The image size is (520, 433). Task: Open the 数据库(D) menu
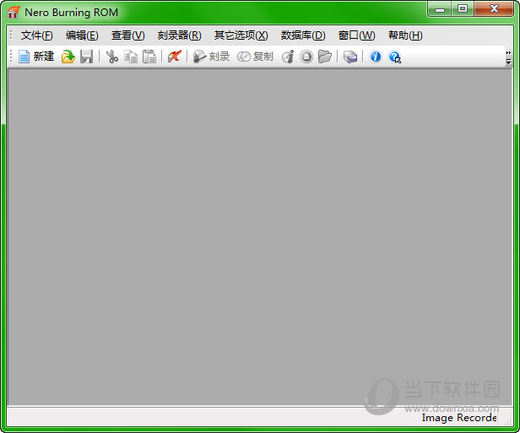coord(303,35)
